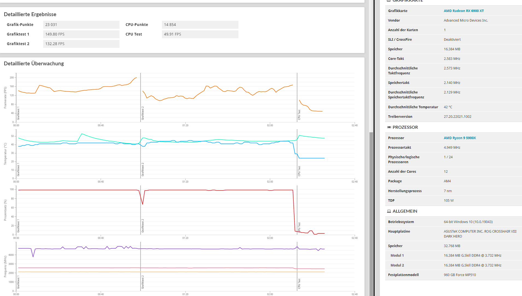
Task: Select the Grafik-Punkte value 23 031
Action: click(81, 25)
